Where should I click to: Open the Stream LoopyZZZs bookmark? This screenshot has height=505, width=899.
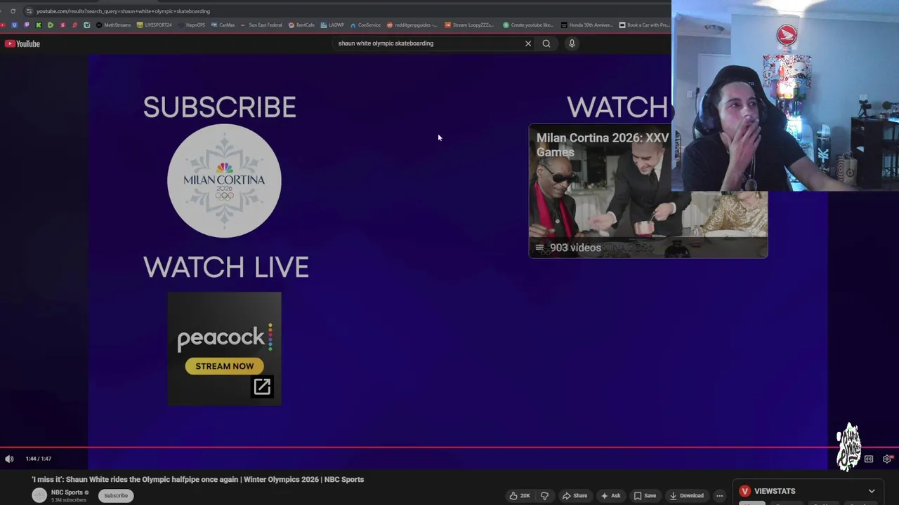click(469, 25)
